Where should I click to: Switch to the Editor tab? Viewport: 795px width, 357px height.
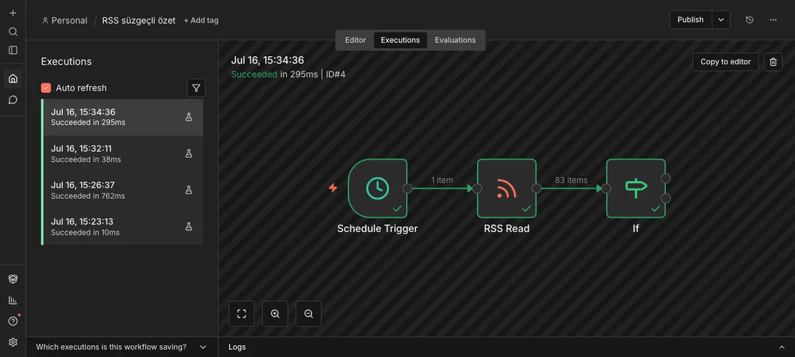[x=355, y=40]
